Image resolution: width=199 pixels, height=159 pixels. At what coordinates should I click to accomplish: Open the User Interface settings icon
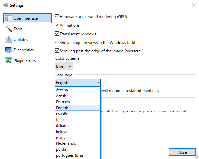[x=8, y=18]
